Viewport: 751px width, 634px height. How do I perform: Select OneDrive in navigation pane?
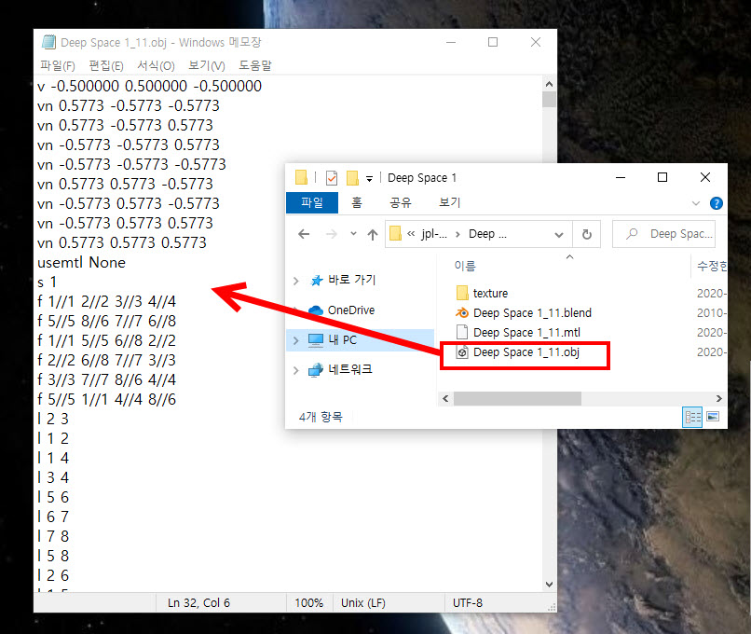350,310
